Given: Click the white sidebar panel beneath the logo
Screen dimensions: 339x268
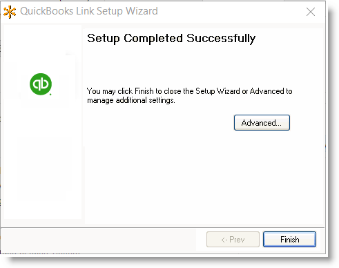Looking at the screenshot, I should tap(43, 161).
